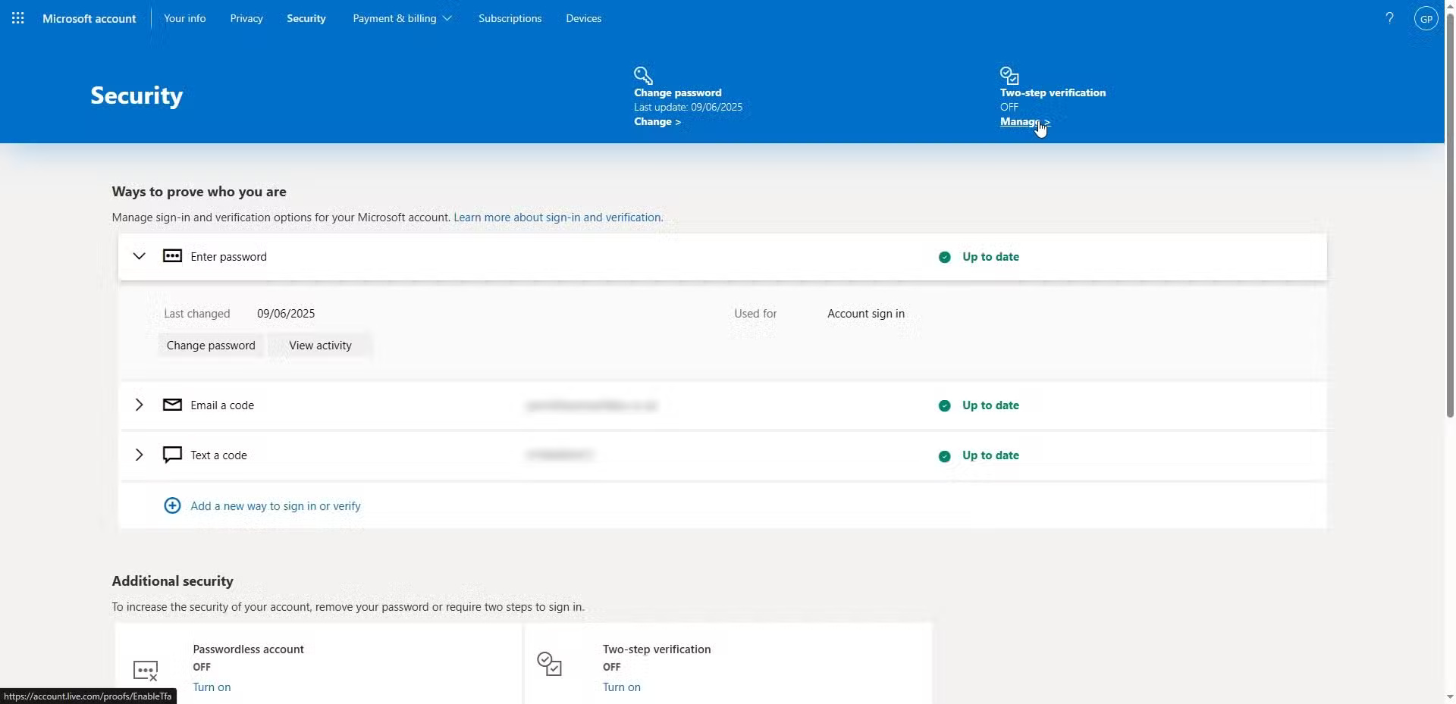Open the GP account profile avatar
1456x704 pixels.
click(1426, 19)
